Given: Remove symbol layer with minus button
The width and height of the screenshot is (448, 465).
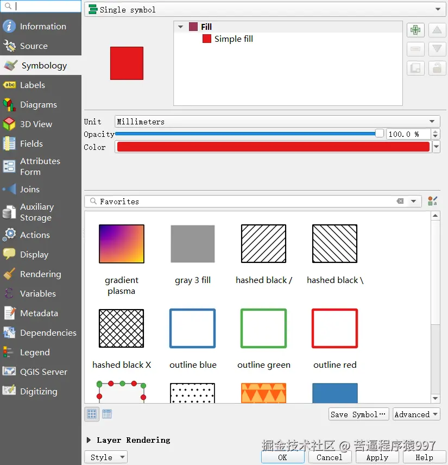Looking at the screenshot, I should tap(415, 49).
